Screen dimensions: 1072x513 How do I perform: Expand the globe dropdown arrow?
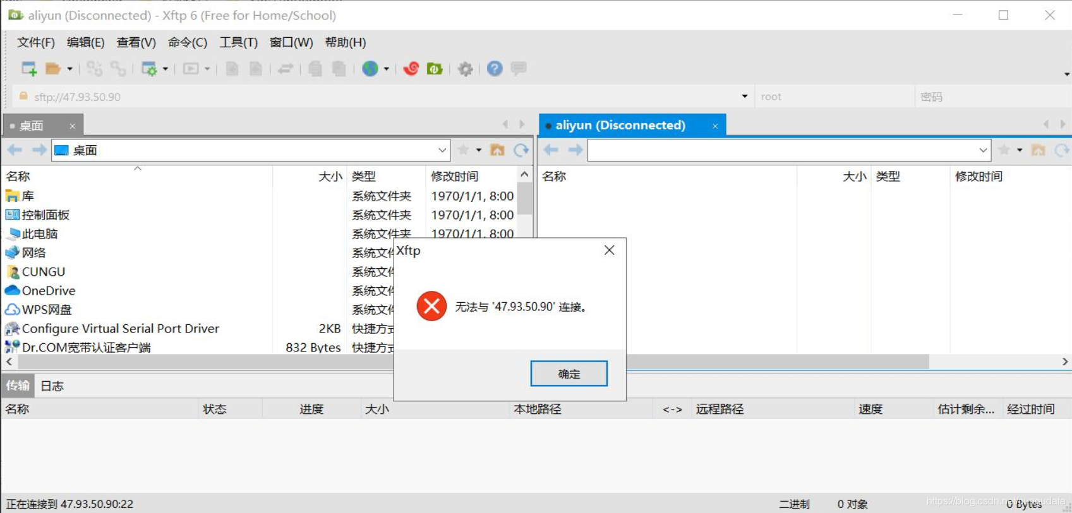tap(386, 69)
